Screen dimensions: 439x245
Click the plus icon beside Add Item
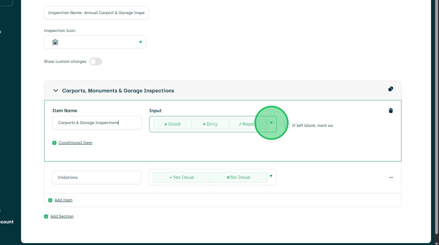[50, 200]
